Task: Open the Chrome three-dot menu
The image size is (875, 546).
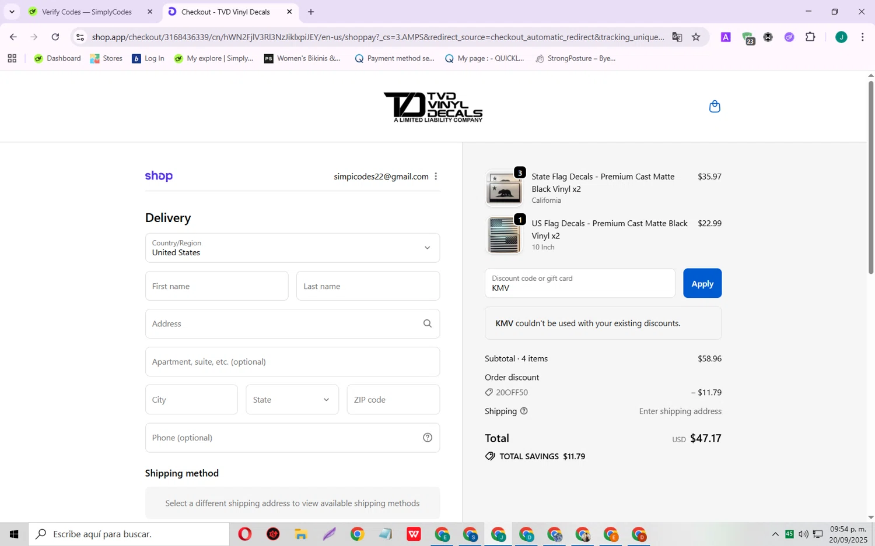Action: coord(862,37)
